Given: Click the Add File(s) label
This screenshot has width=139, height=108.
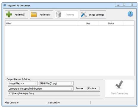Looking at the screenshot, I should click(x=20, y=15).
